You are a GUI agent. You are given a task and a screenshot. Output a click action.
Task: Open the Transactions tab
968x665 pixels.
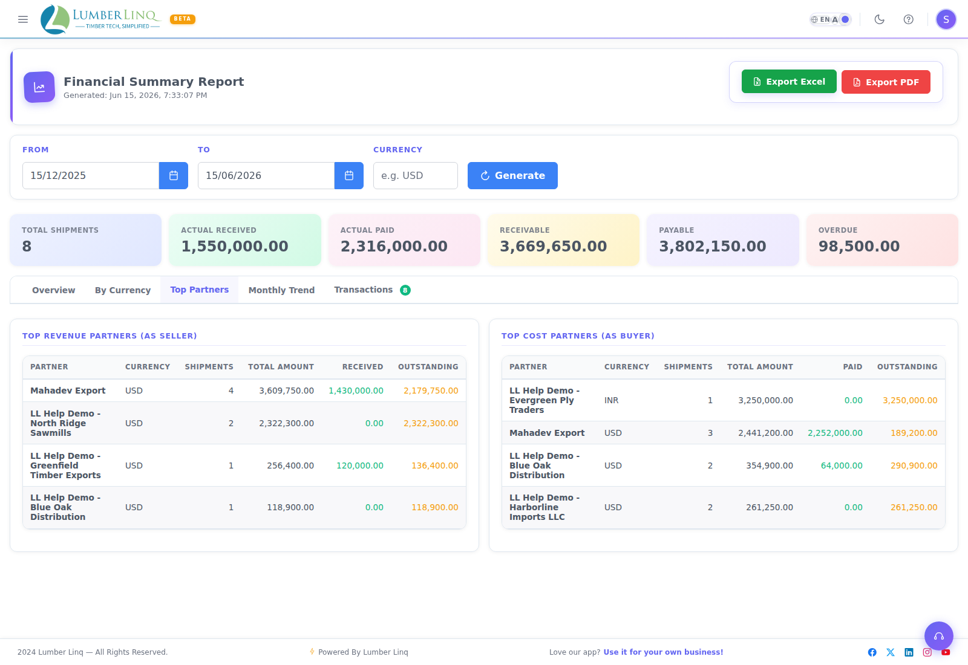(372, 290)
